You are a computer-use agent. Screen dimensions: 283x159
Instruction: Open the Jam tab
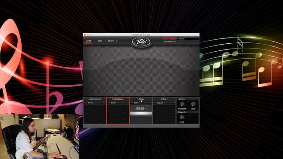(x=99, y=41)
